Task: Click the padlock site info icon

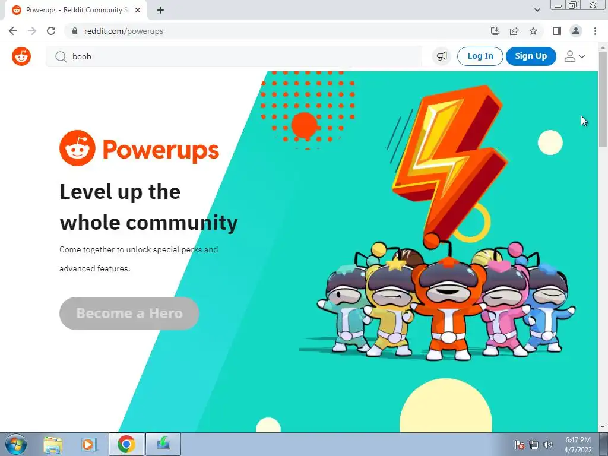Action: click(75, 31)
